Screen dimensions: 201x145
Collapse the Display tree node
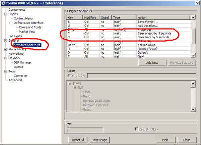(x=6, y=14)
